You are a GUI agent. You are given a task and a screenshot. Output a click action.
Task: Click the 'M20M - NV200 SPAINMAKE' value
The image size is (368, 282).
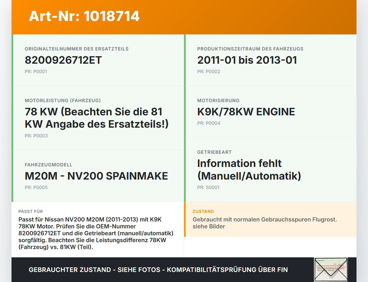pyautogui.click(x=96, y=176)
